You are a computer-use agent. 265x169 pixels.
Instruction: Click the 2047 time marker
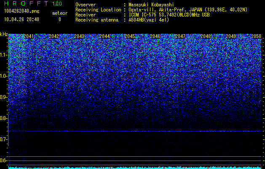pyautogui.click(x=180, y=36)
